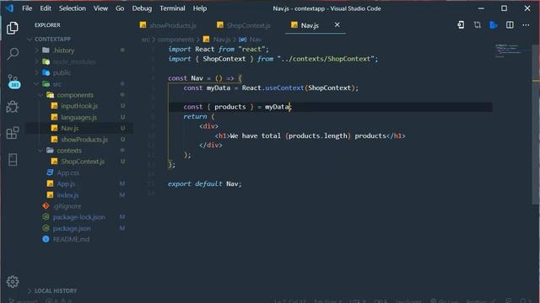Viewport: 540px width, 303px height.
Task: Open the Terminal menu
Action: click(x=172, y=8)
